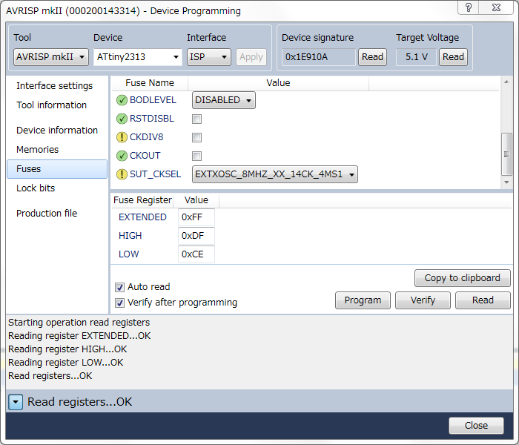519x445 pixels.
Task: Uncheck Verify after programming checkbox
Action: [x=119, y=303]
